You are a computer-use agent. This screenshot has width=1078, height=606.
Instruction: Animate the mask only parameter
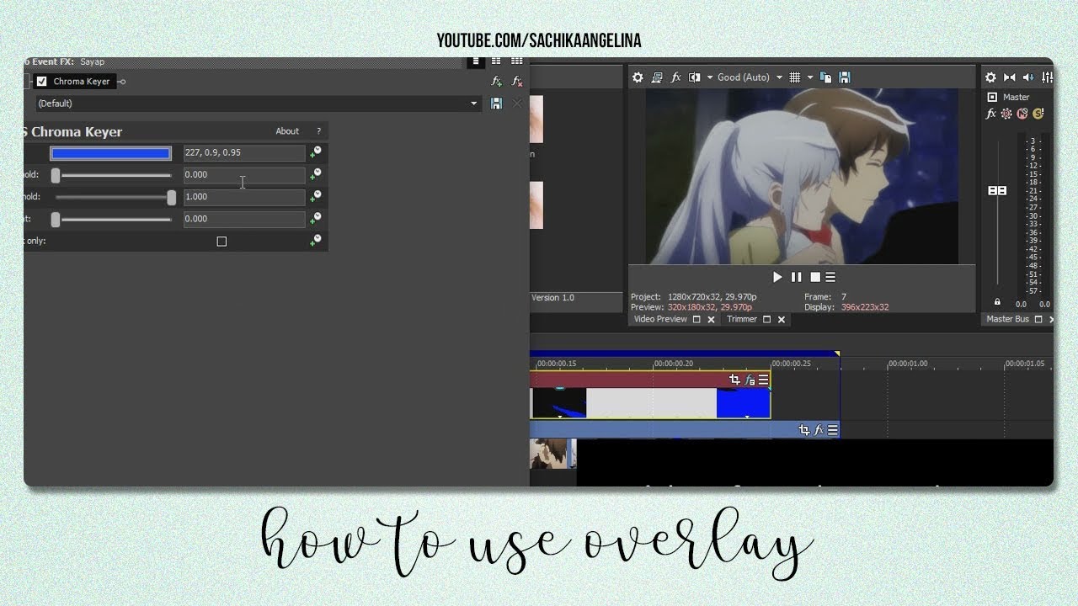[315, 240]
